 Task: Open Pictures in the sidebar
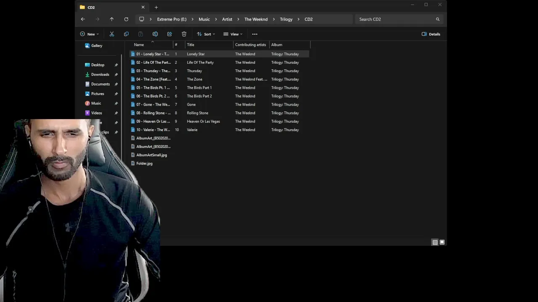pyautogui.click(x=95, y=94)
